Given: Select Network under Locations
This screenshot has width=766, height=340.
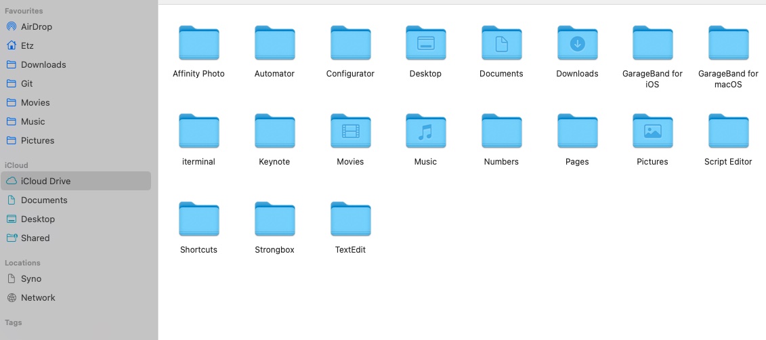Looking at the screenshot, I should pyautogui.click(x=76, y=298).
